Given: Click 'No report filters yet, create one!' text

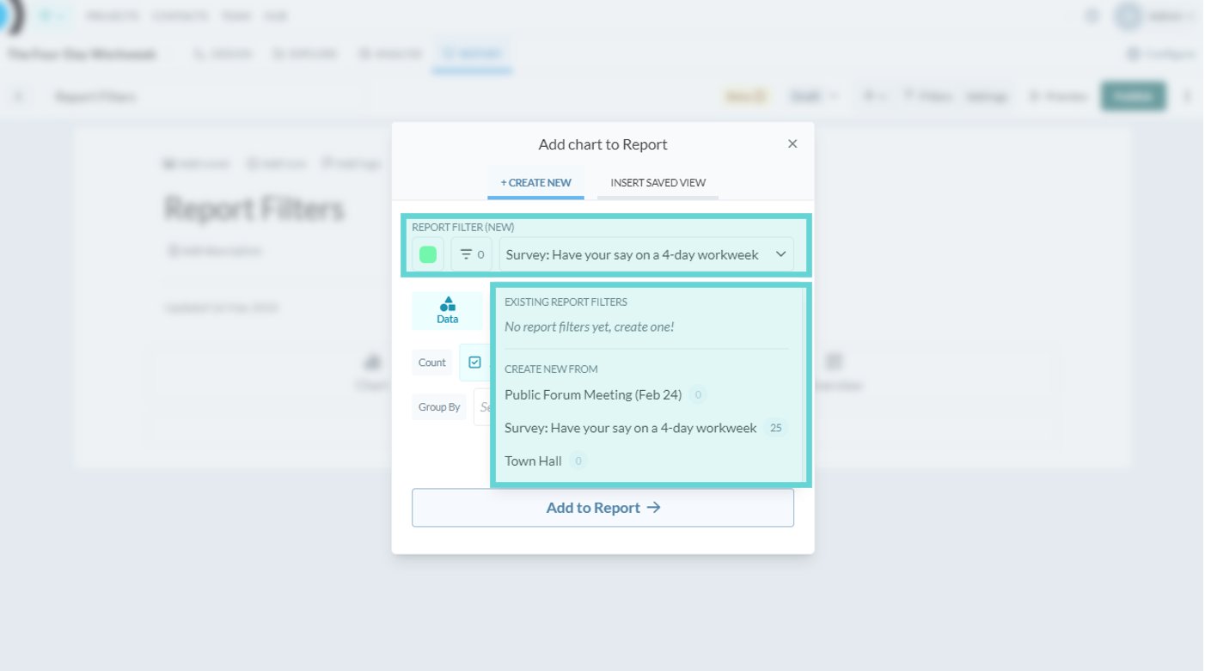Looking at the screenshot, I should (x=590, y=327).
